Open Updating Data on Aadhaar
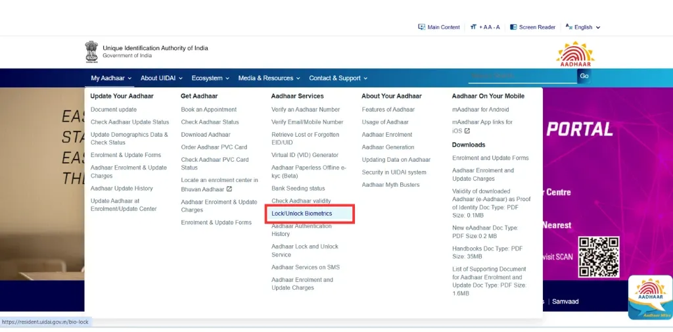Image resolution: width=673 pixels, height=332 pixels. coord(396,159)
